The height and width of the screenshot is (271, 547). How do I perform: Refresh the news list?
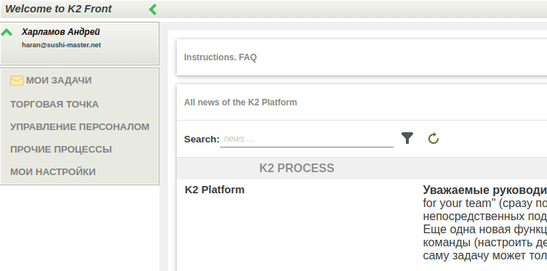point(434,138)
